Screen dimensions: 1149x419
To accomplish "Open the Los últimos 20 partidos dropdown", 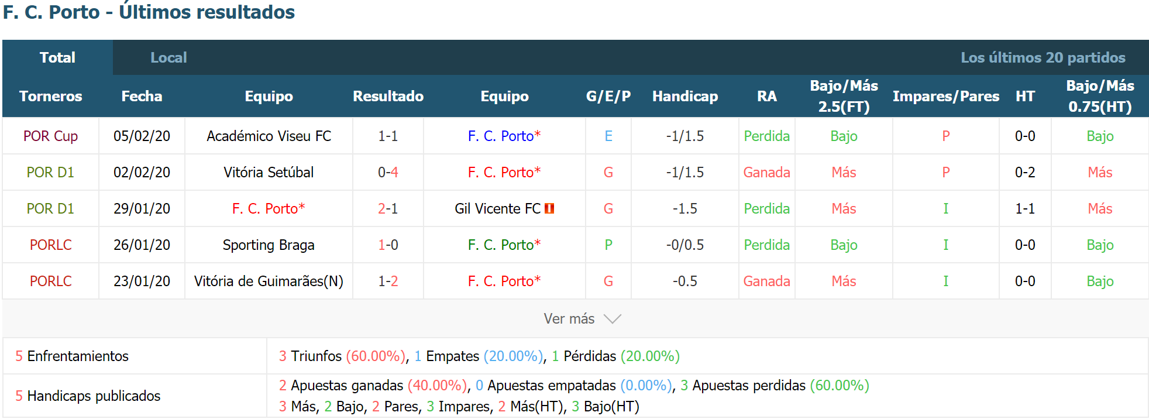I will click(x=1043, y=57).
